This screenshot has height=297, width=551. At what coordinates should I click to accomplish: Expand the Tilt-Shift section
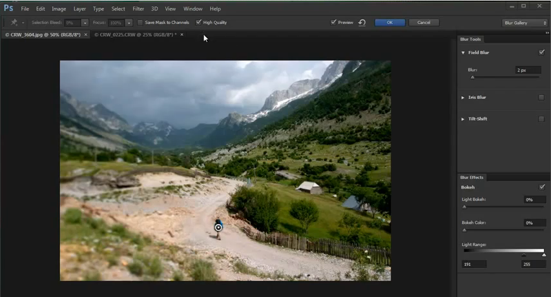click(463, 119)
